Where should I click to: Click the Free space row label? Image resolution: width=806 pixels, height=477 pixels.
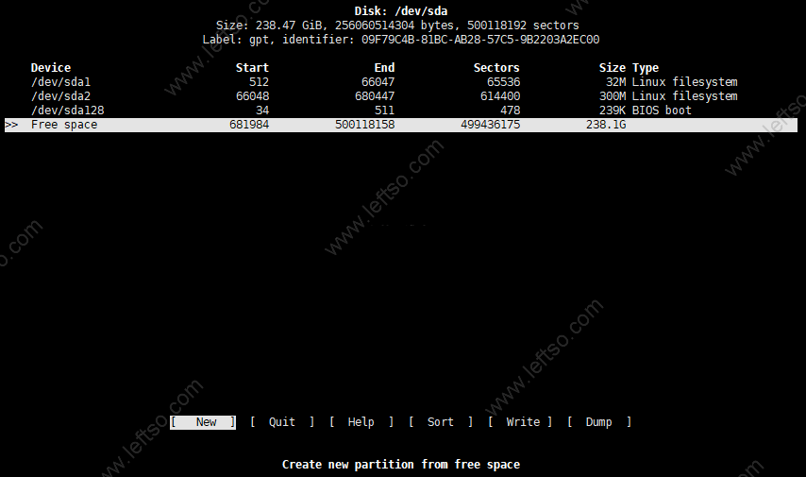tap(64, 125)
